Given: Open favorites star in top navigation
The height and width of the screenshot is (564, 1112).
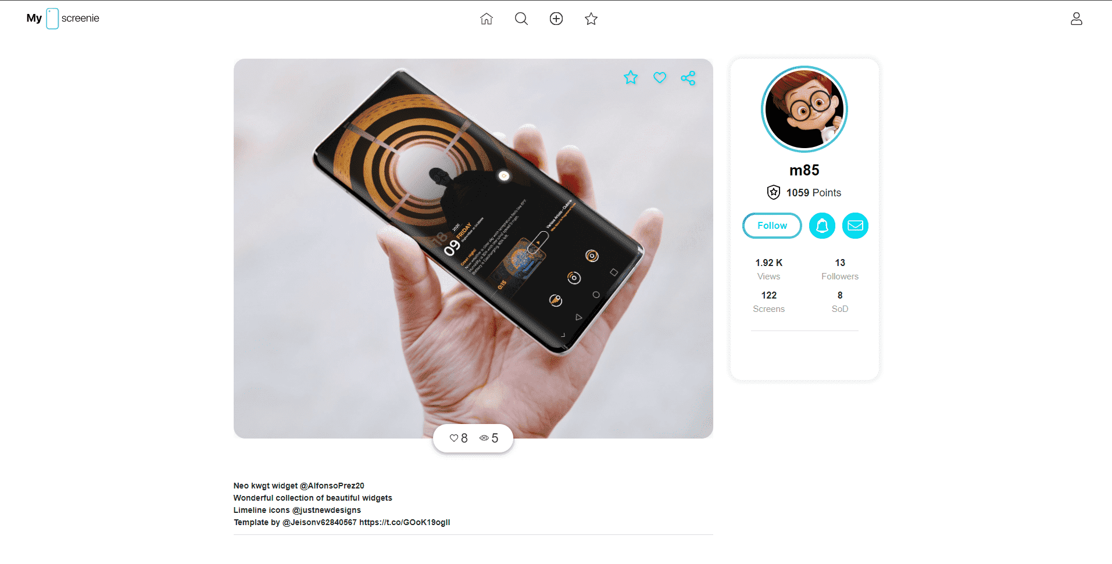Looking at the screenshot, I should [x=591, y=19].
